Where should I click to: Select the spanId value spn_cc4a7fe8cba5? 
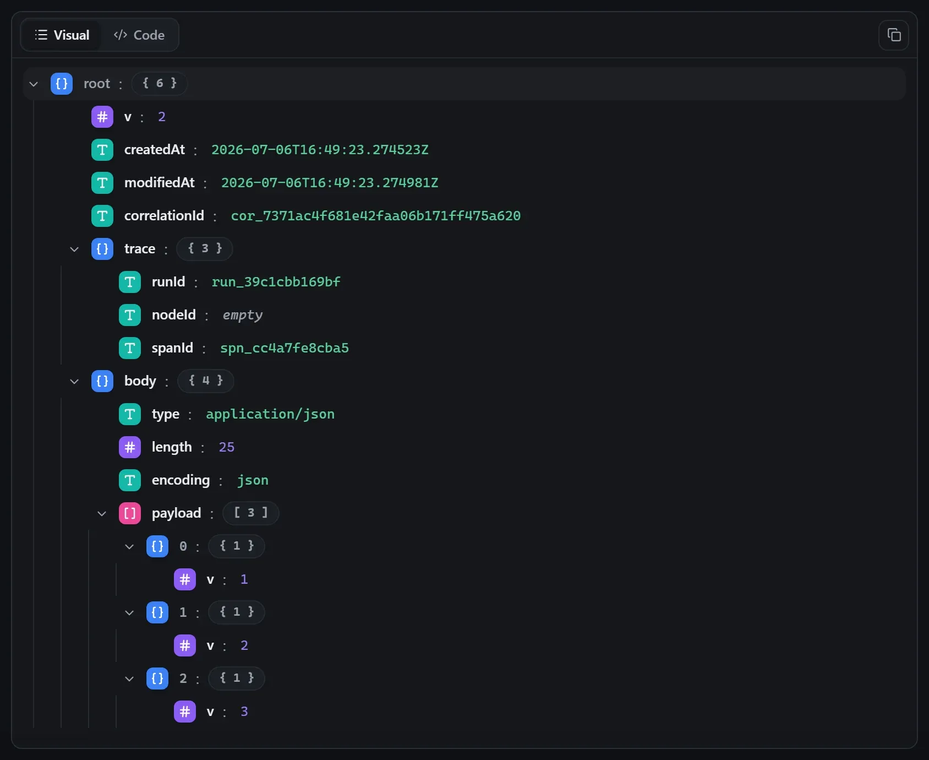click(285, 348)
